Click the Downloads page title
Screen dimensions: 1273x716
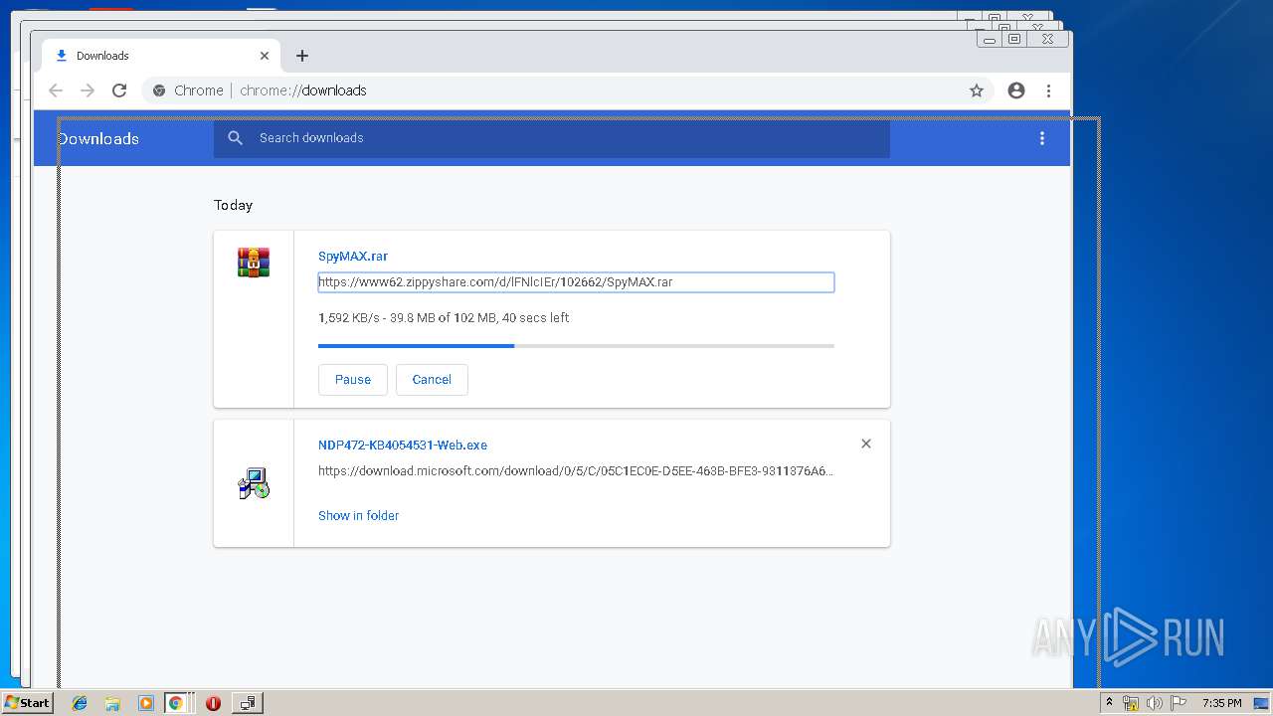[97, 139]
